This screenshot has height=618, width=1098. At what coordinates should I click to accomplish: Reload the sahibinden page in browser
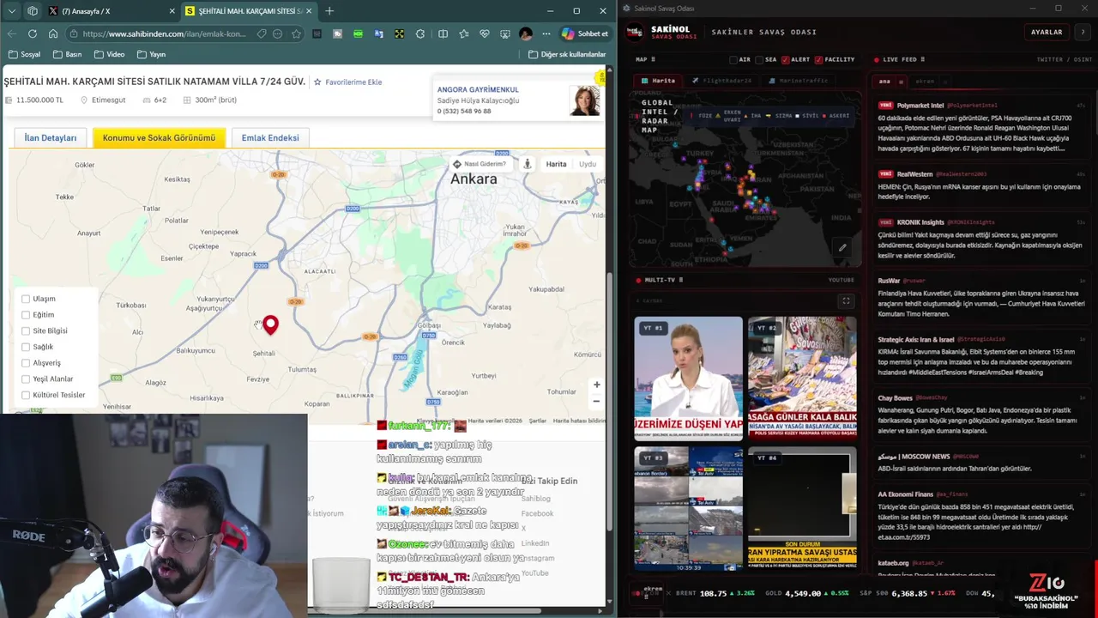point(32,33)
